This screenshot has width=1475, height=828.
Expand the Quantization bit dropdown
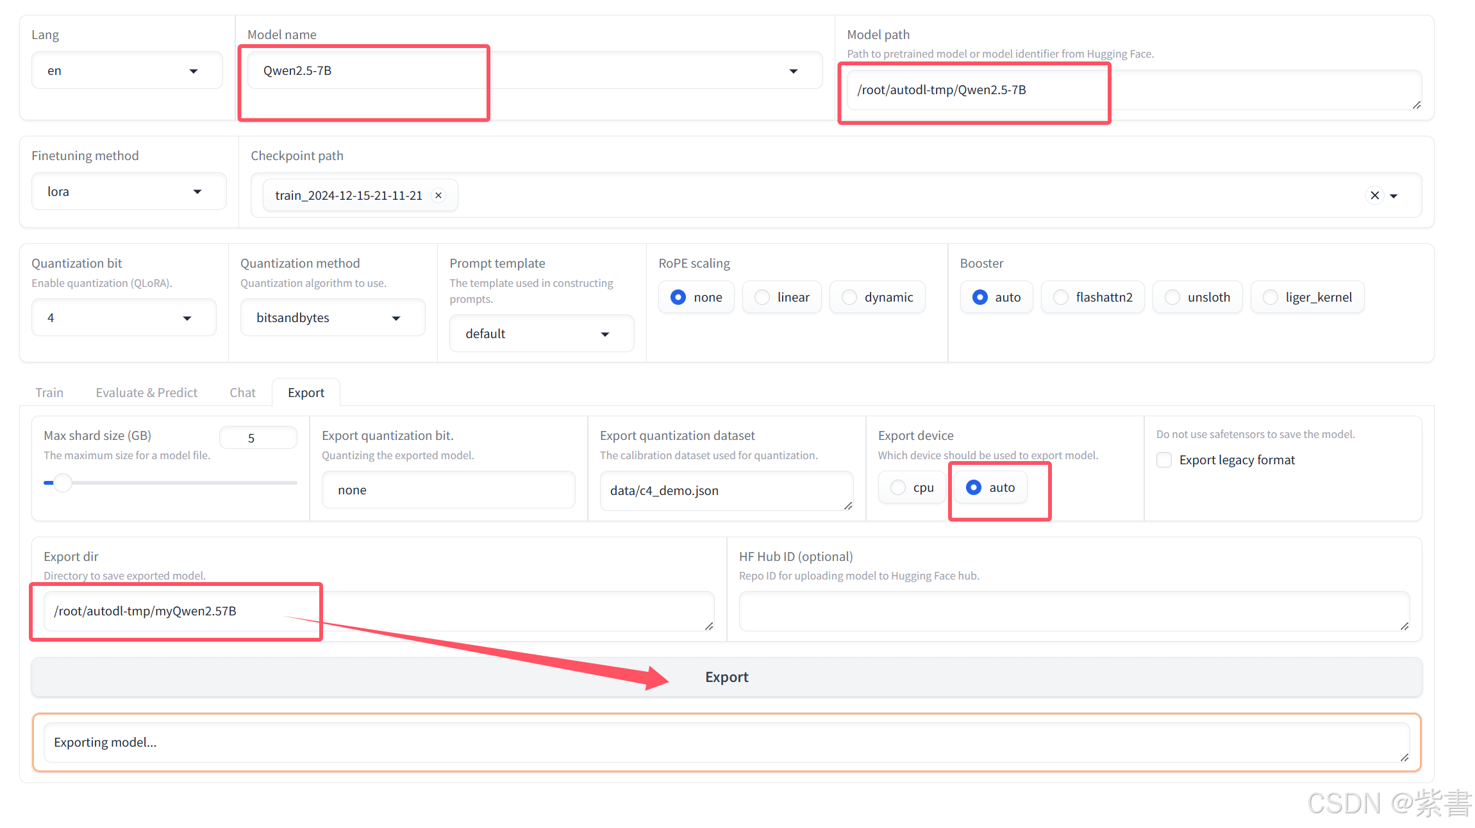pos(187,318)
